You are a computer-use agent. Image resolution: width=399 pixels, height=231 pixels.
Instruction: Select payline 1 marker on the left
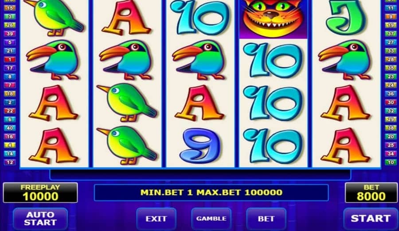pos(10,59)
